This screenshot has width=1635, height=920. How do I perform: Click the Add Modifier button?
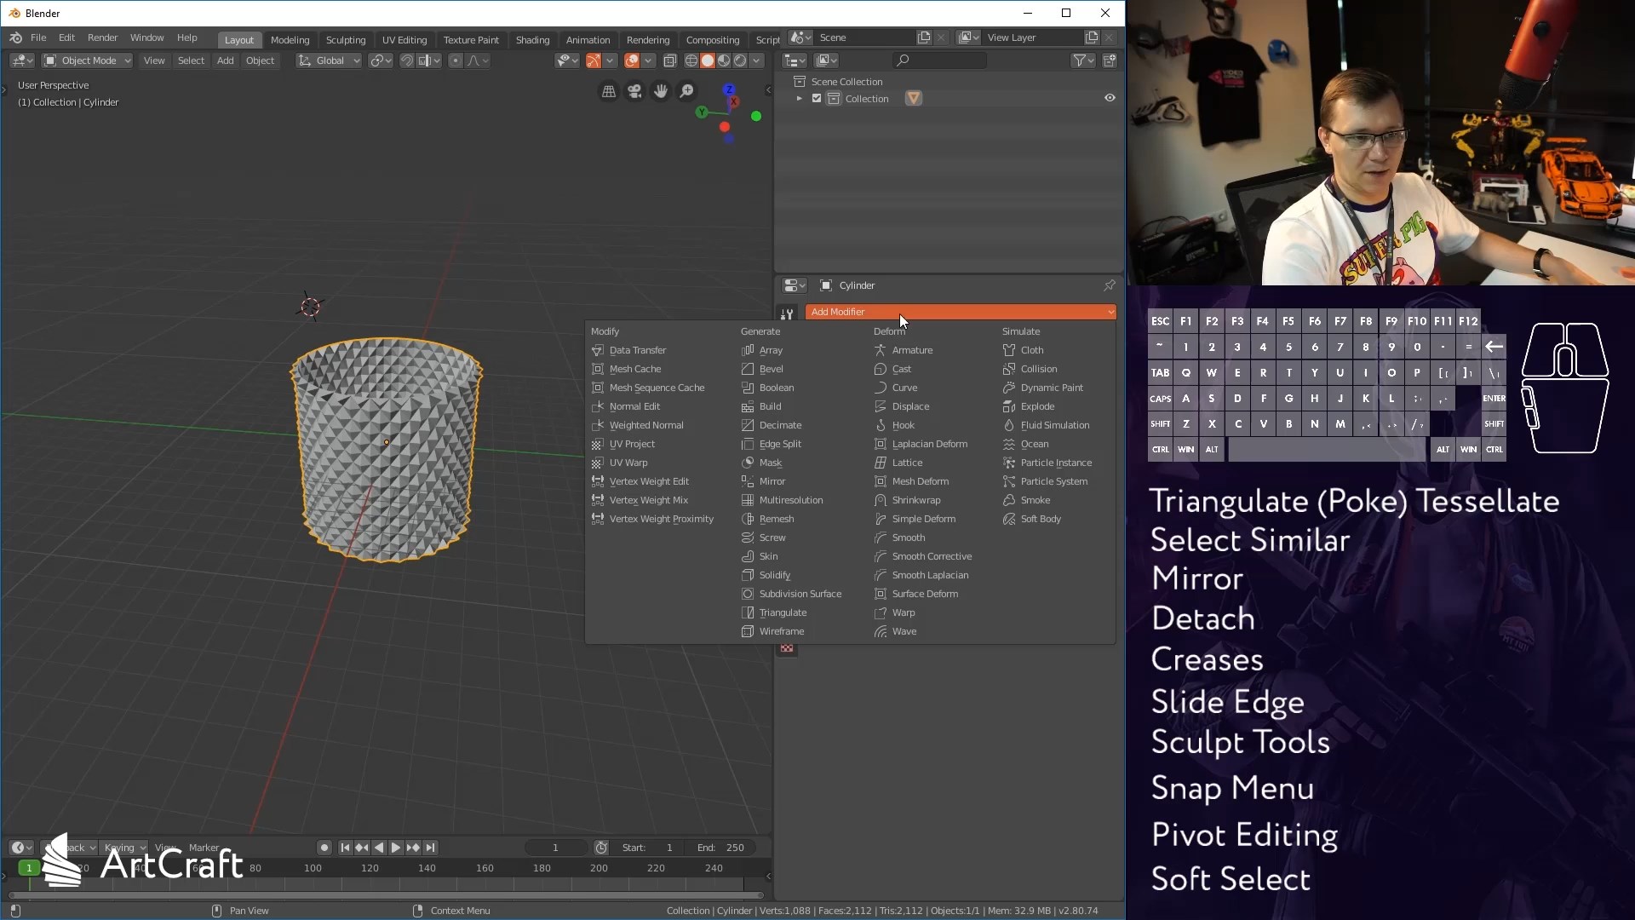pos(960,312)
